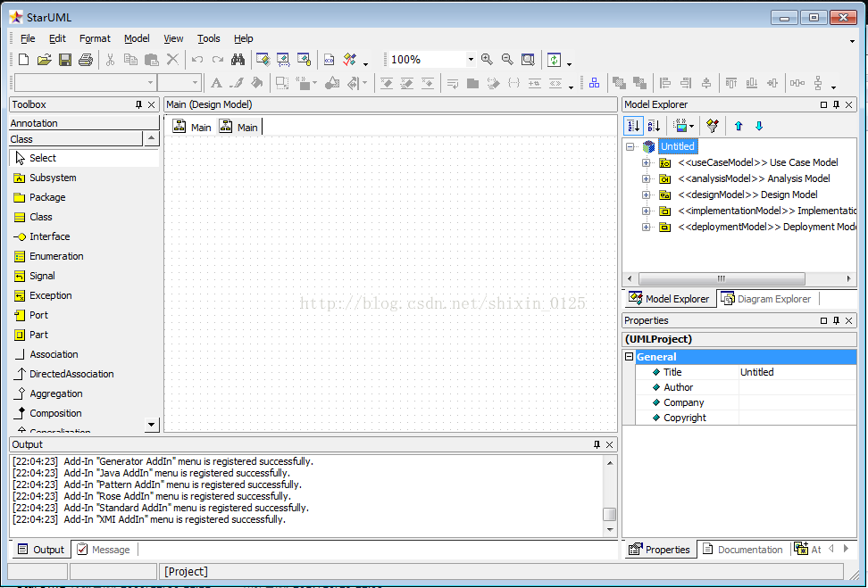Pin the Properties panel

(x=837, y=321)
